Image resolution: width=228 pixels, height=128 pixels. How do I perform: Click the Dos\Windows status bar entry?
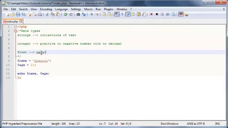[x=170, y=124]
